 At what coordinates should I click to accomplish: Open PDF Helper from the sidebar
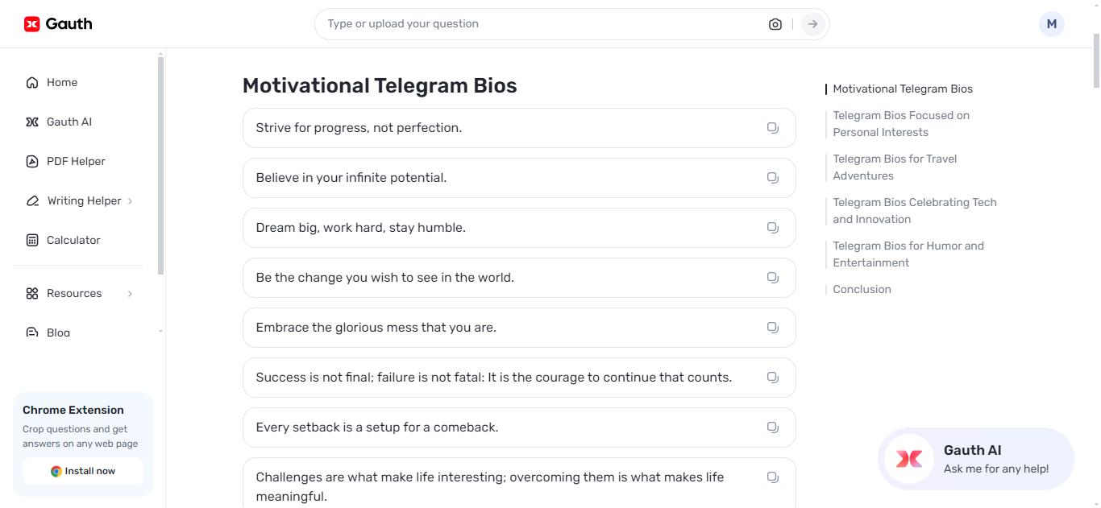pyautogui.click(x=76, y=161)
